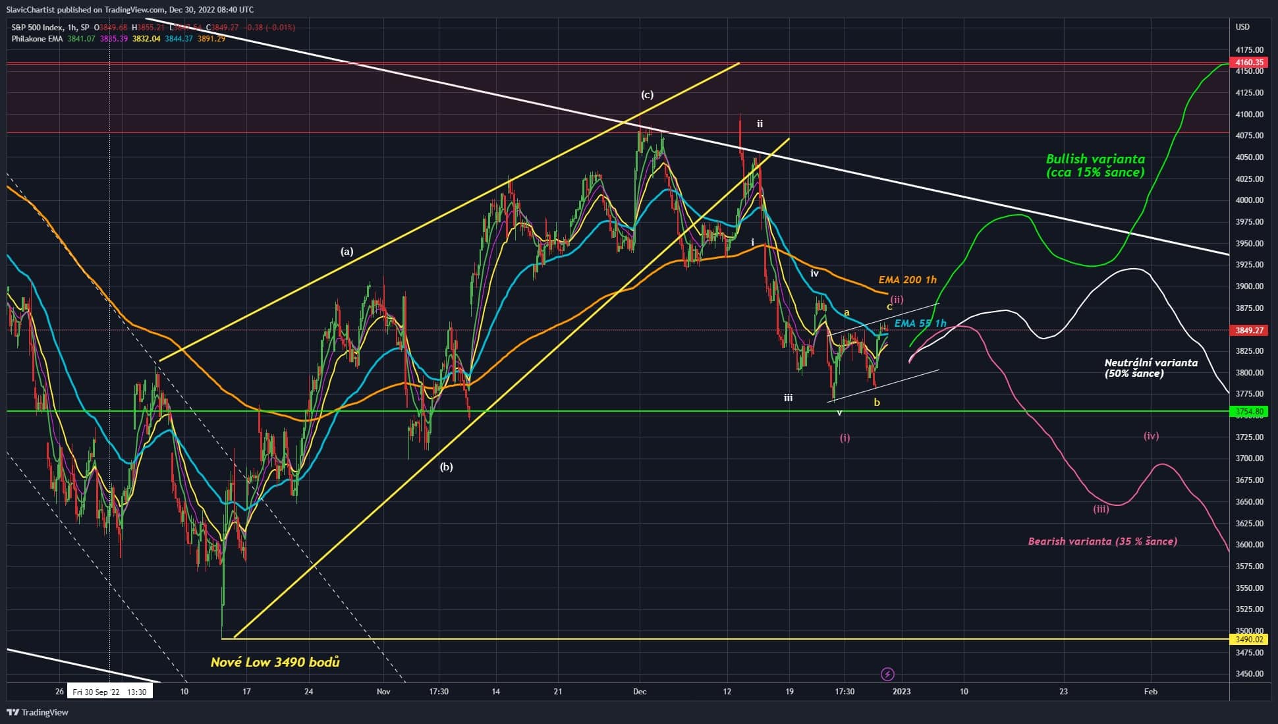
Task: Click the white 'iii' wave label
Action: 788,398
